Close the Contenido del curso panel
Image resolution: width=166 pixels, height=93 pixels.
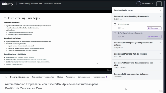[160, 10]
